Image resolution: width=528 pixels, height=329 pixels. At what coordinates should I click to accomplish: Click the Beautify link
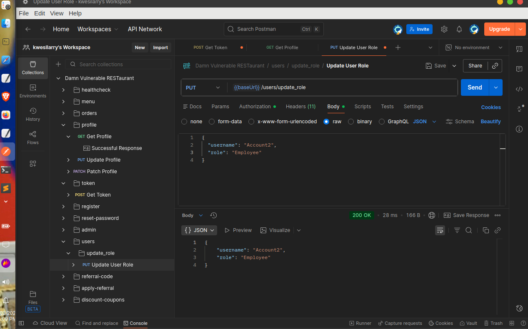pos(490,122)
